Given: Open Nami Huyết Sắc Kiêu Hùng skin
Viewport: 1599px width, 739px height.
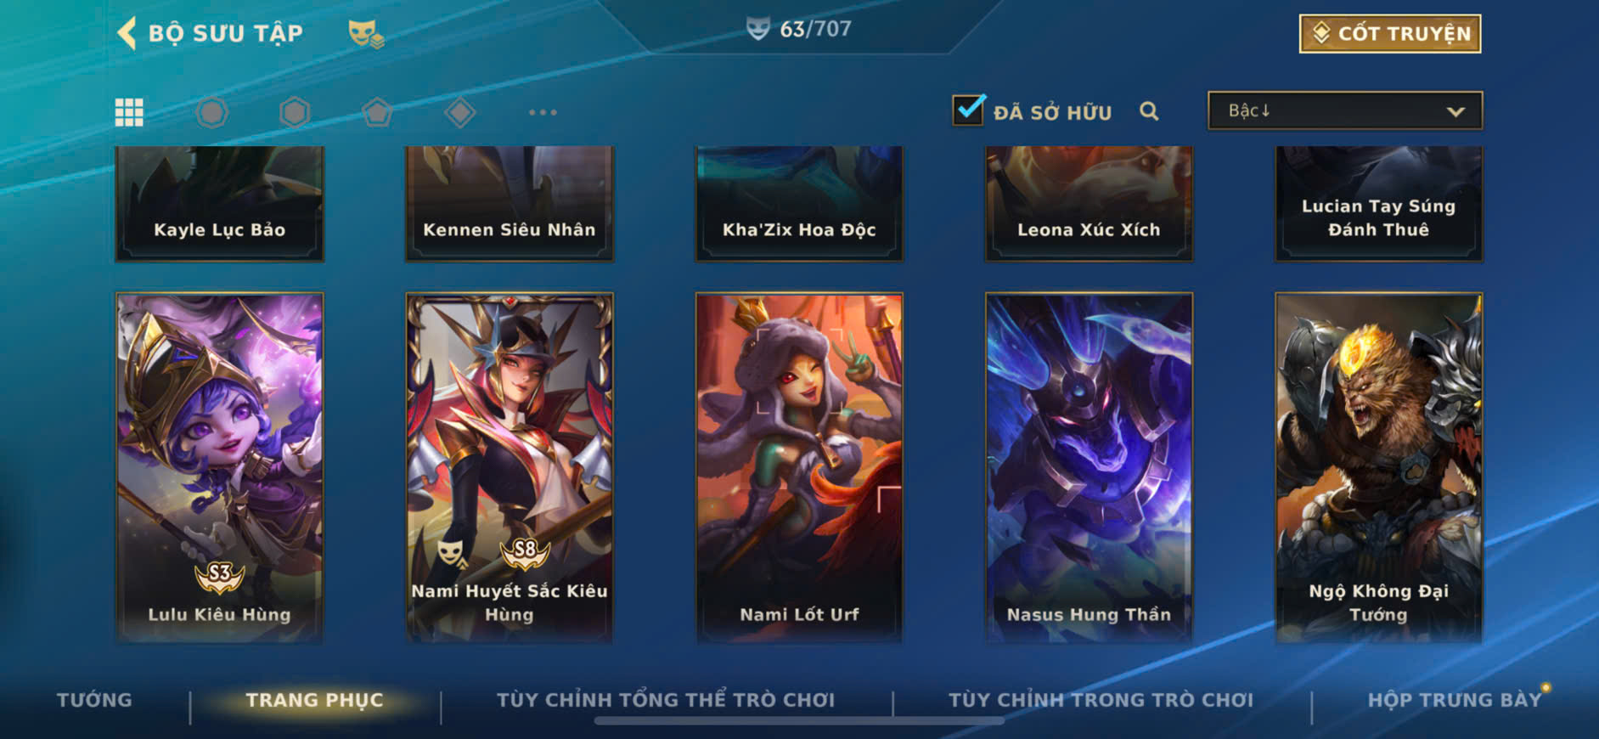Looking at the screenshot, I should pyautogui.click(x=510, y=467).
